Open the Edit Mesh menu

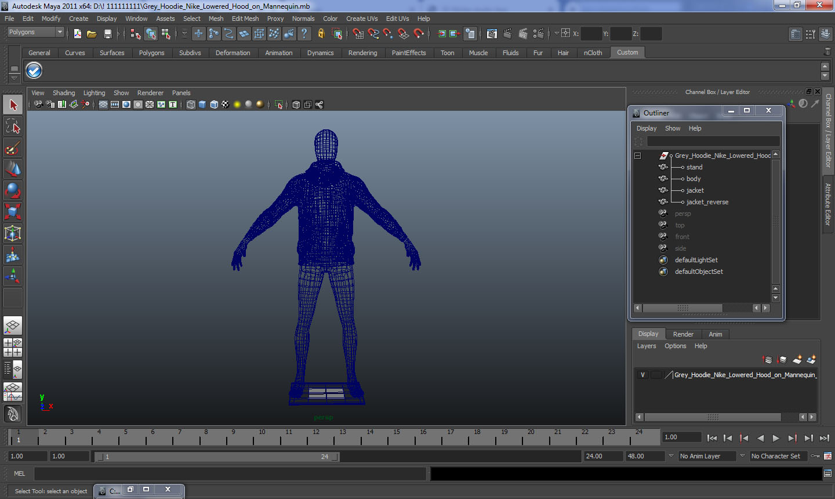pos(245,19)
